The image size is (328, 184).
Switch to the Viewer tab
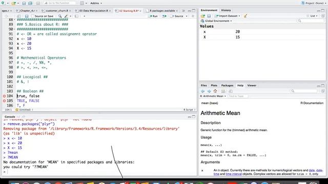(252, 85)
